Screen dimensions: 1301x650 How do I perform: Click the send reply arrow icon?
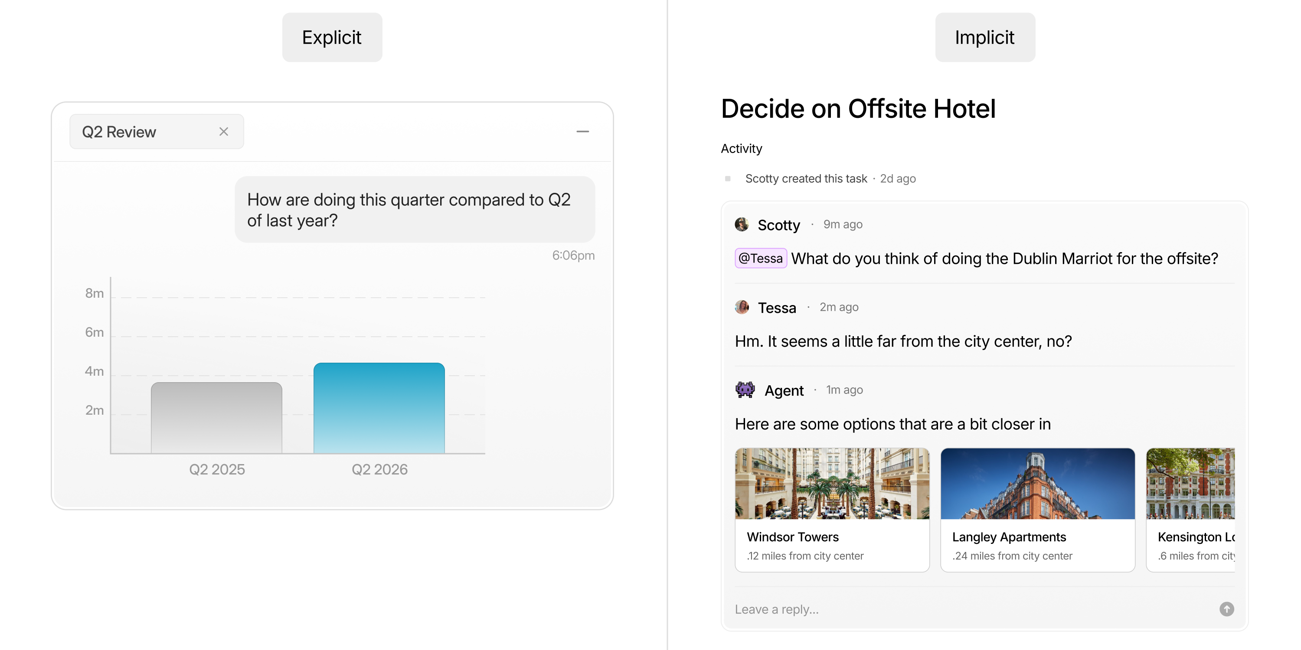(x=1226, y=609)
